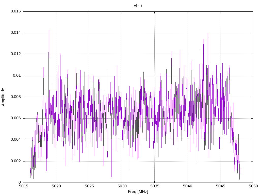Click the 0.006 y-axis tick label
The height and width of the screenshot is (195, 260).
click(16, 118)
